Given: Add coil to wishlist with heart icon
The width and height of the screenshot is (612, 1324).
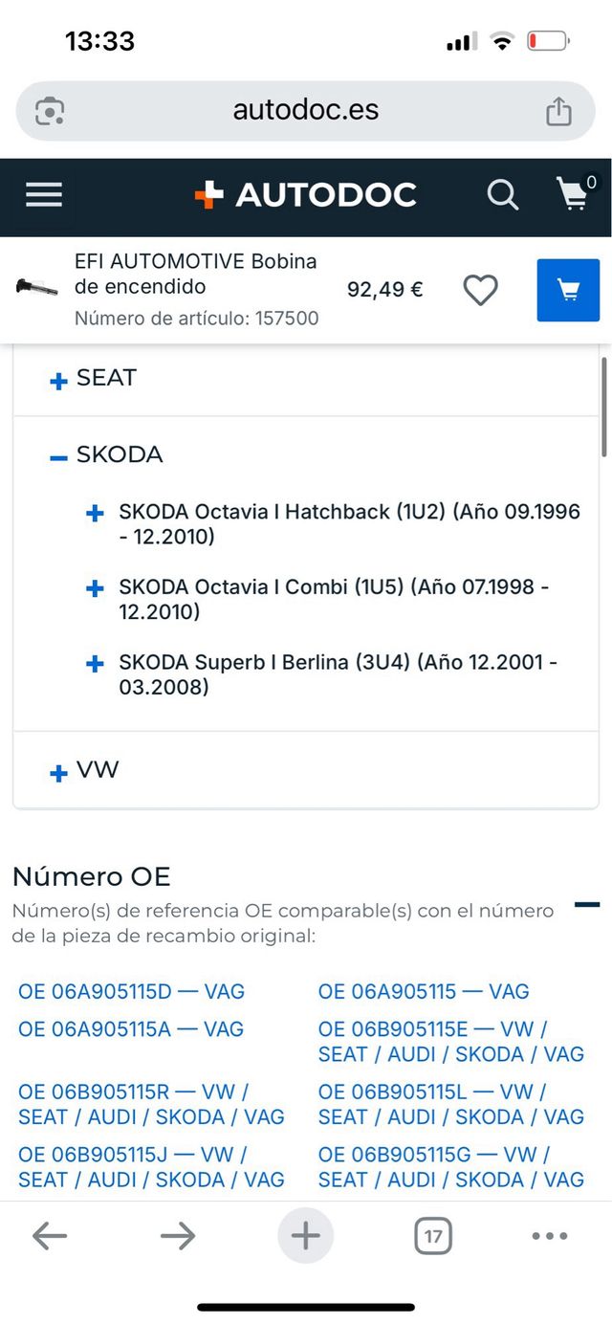Looking at the screenshot, I should pos(480,290).
